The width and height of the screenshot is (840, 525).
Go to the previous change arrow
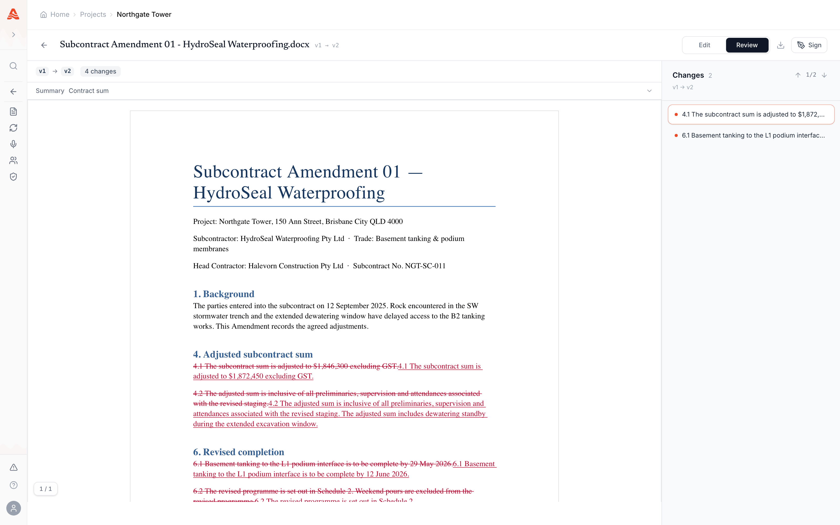point(798,75)
